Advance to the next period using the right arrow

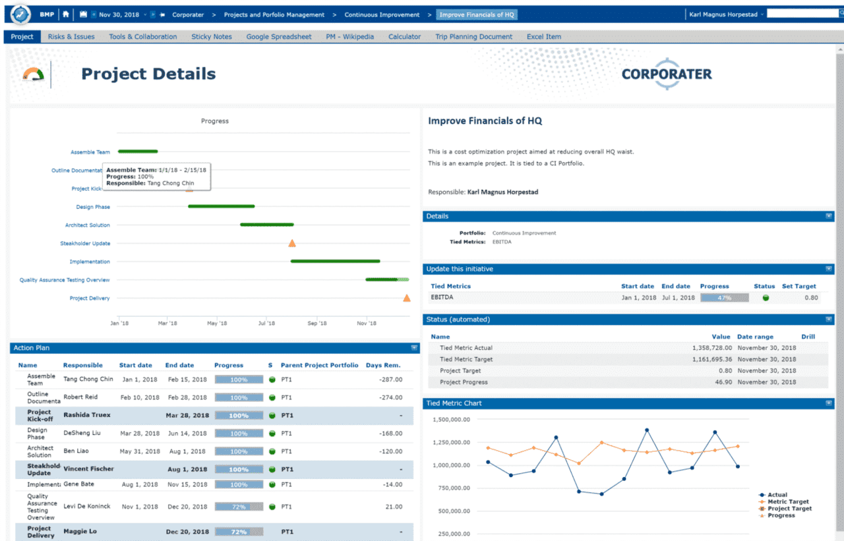(152, 14)
